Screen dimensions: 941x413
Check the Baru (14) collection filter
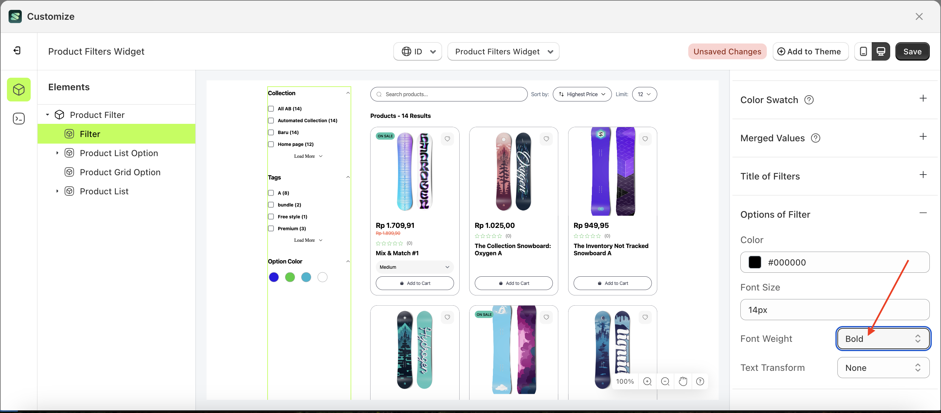pos(271,132)
